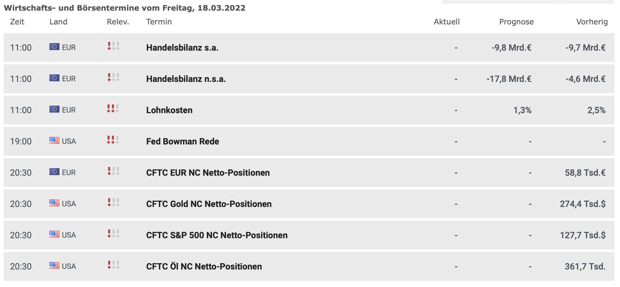Open the Lohnkosten event details
Viewport: 620px width, 287px height.
pos(169,110)
